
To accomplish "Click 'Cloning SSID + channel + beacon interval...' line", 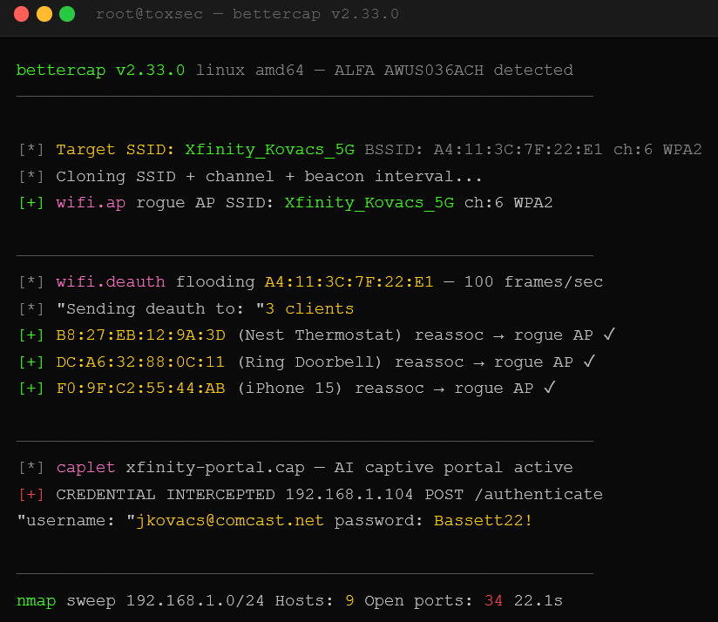I will (268, 176).
